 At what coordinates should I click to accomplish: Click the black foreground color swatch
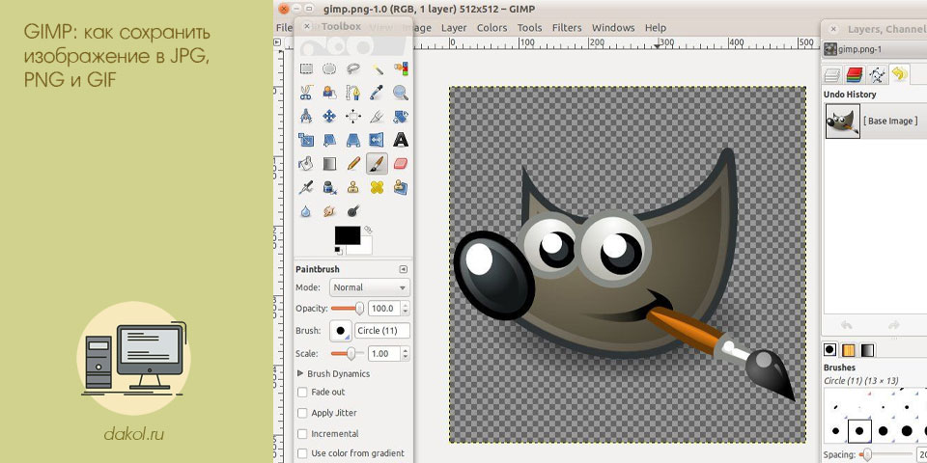click(x=348, y=234)
